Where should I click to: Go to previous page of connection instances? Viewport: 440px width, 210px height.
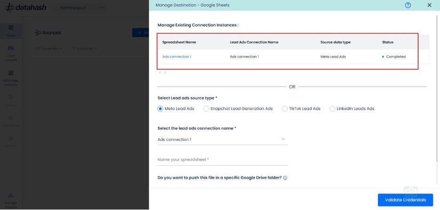(160, 72)
